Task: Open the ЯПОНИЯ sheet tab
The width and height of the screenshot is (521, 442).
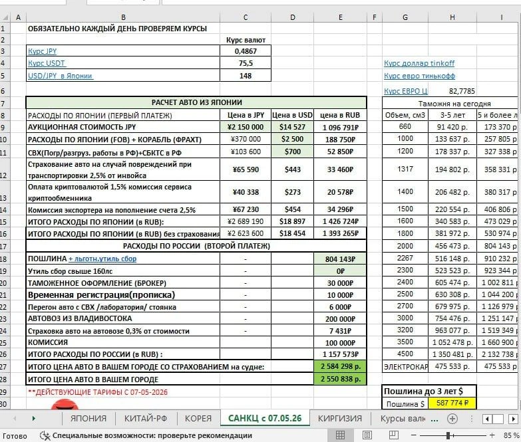Action: click(88, 419)
